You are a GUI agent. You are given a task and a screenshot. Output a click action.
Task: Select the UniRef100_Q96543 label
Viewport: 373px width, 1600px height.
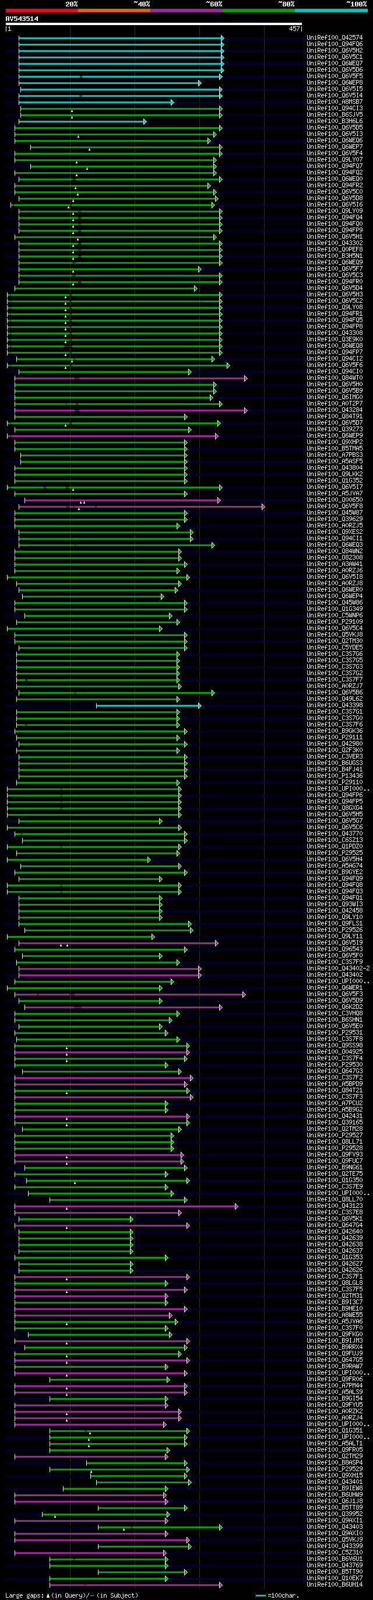335,949
